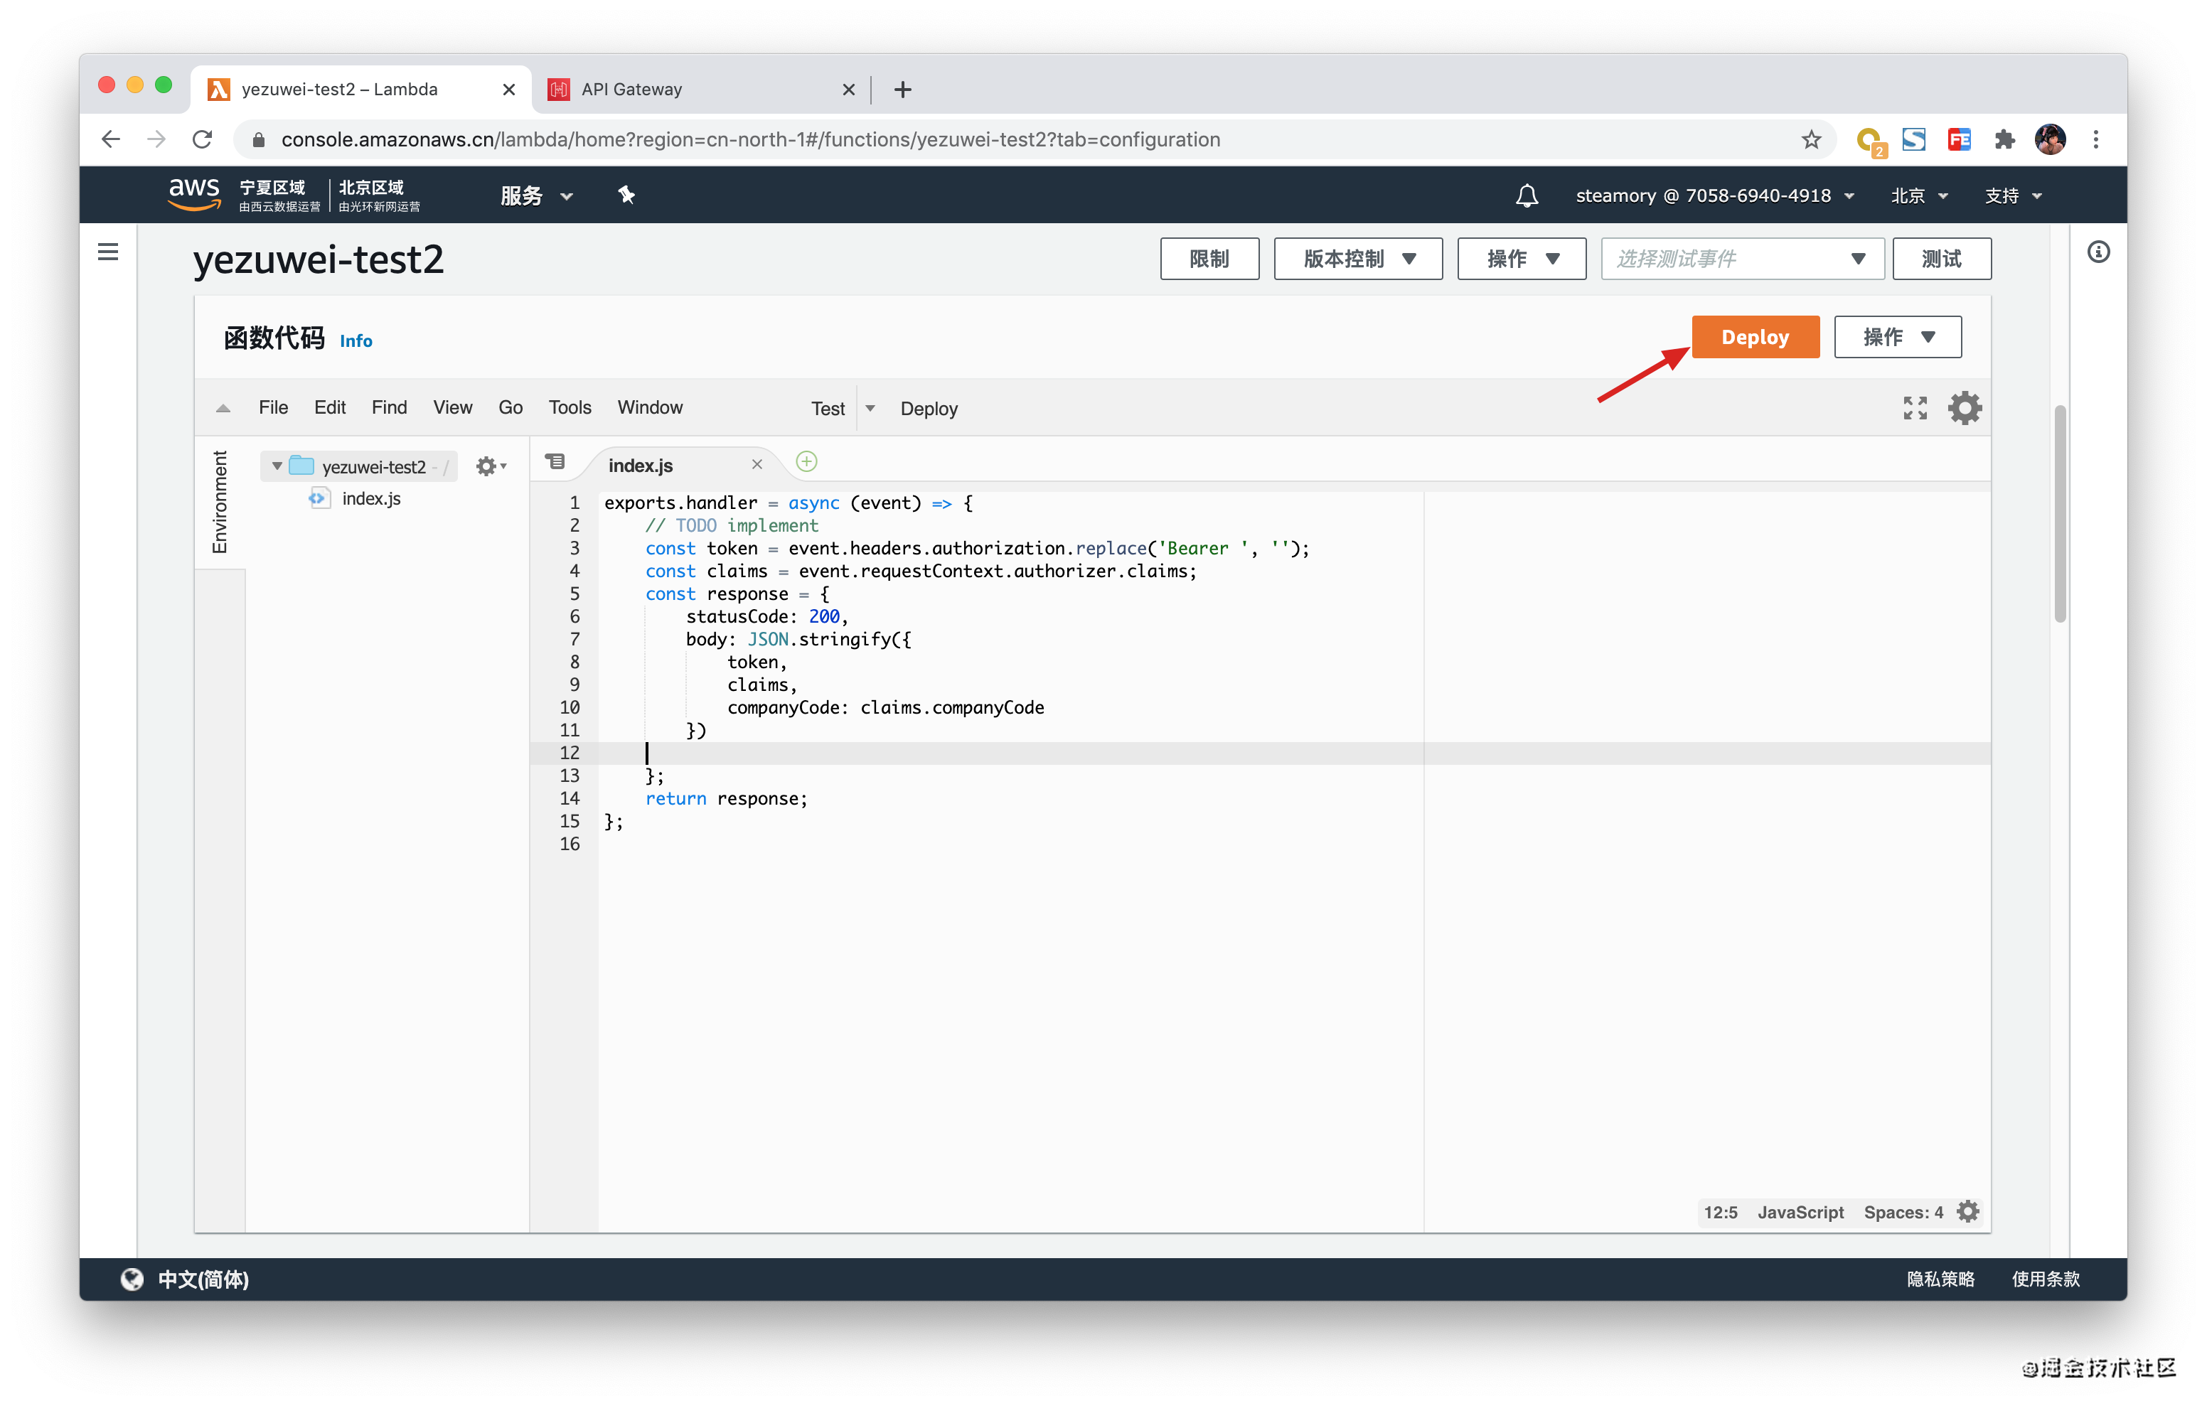Click the pin shortcut icon in AWS header
This screenshot has width=2207, height=1406.
pos(626,195)
